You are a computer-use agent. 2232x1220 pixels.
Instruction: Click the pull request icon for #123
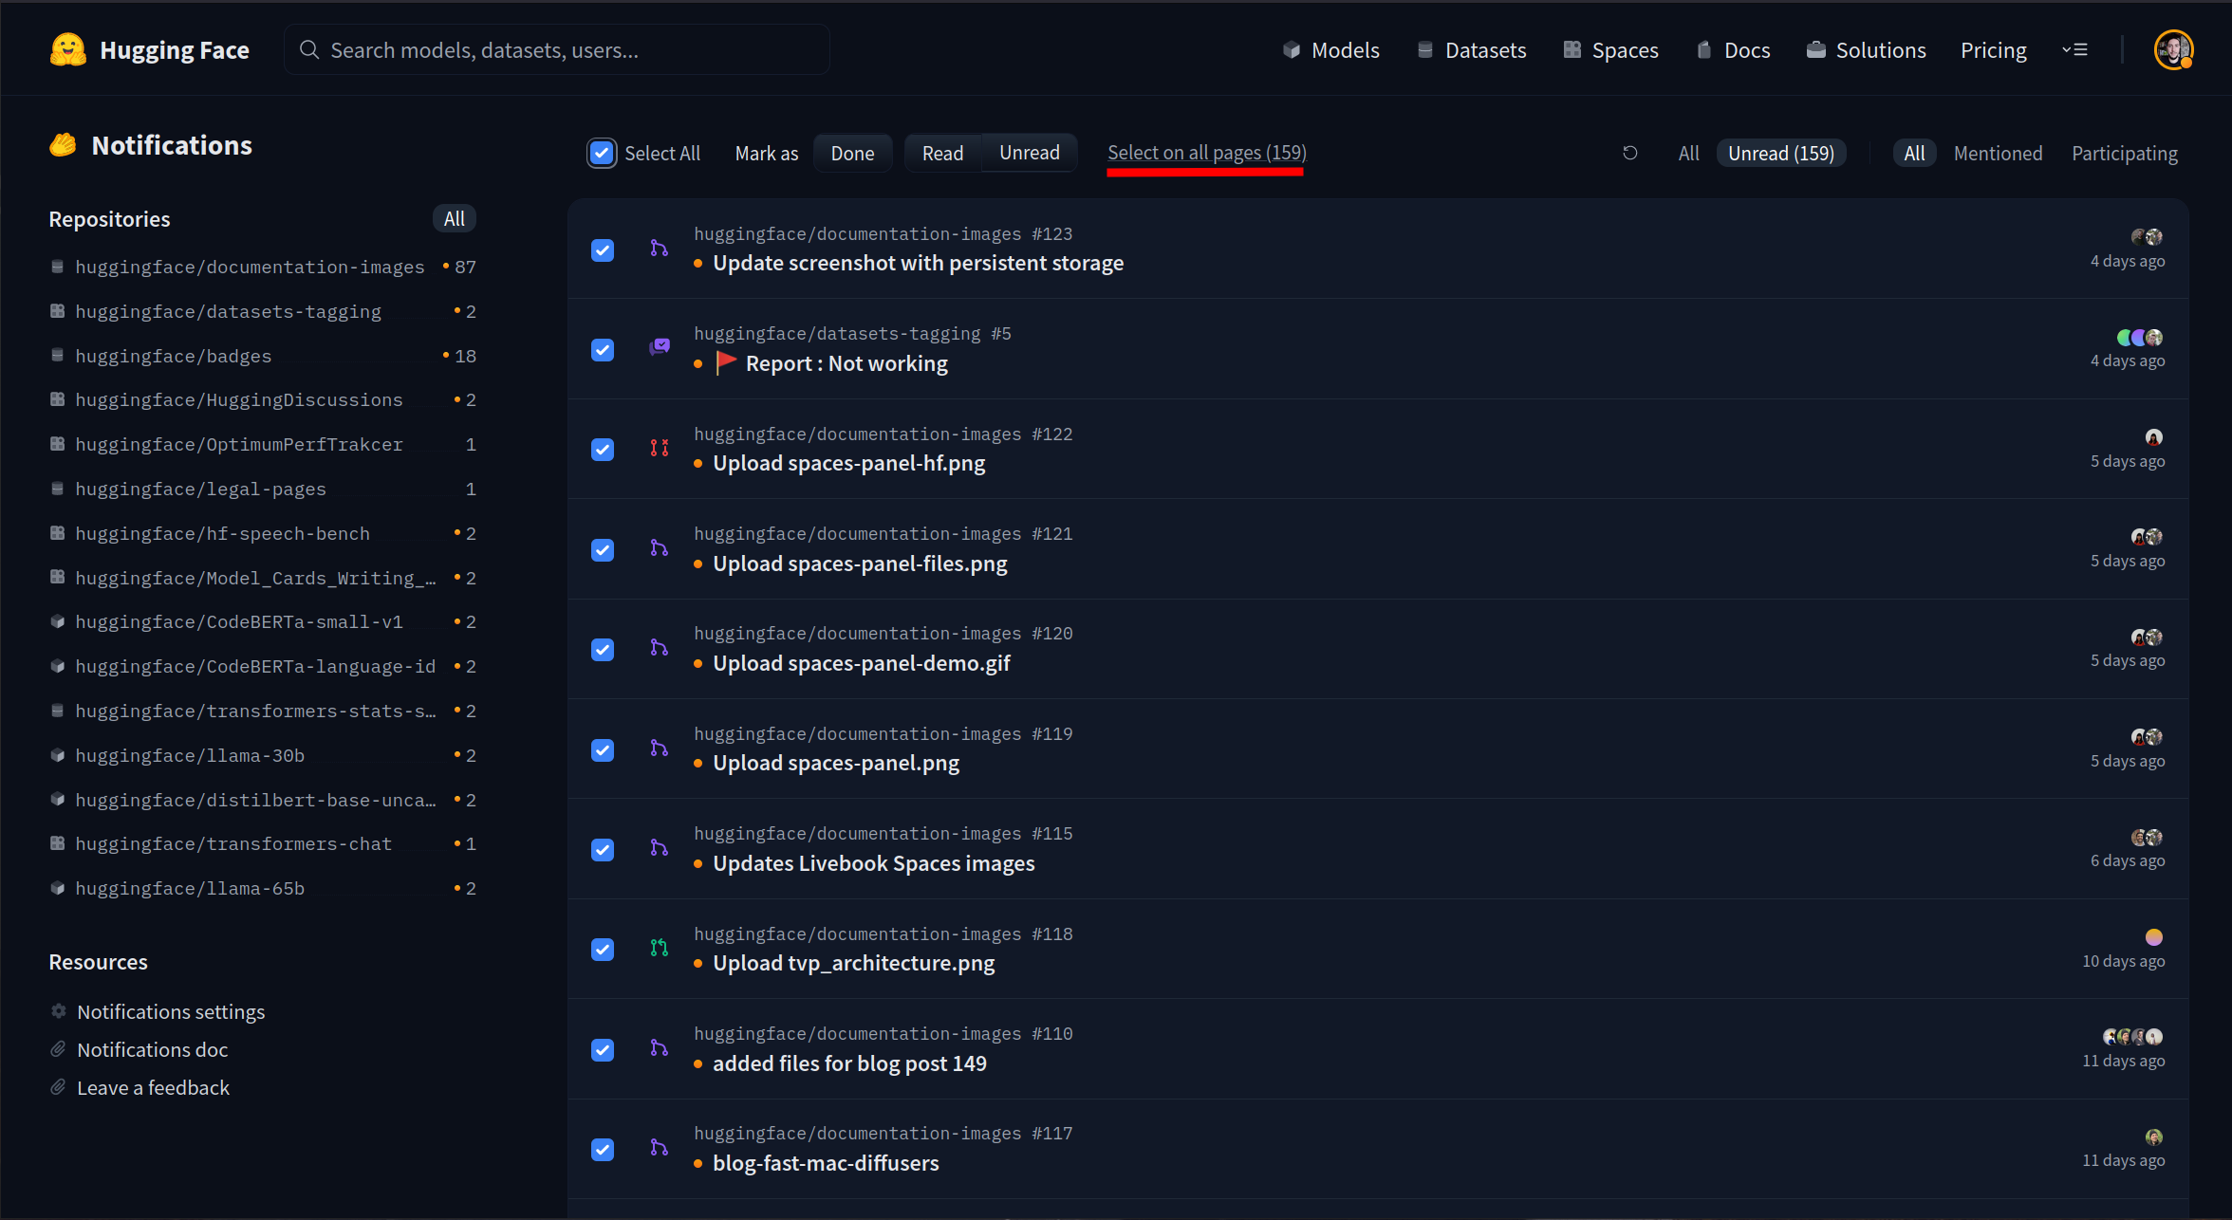(x=659, y=249)
